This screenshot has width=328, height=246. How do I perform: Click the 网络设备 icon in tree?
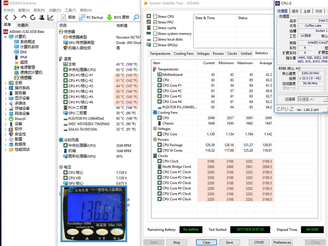click(x=11, y=114)
